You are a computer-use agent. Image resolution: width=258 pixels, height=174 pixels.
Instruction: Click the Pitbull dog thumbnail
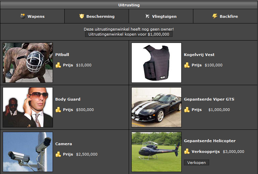pos(28,63)
